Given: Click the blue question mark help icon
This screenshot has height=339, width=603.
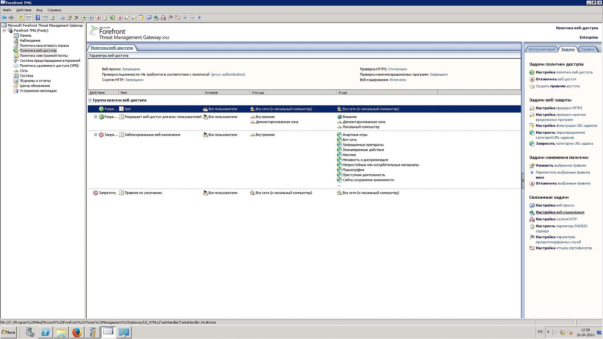Looking at the screenshot, I should pos(38,18).
